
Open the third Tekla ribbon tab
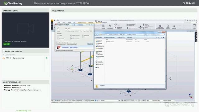69,22
